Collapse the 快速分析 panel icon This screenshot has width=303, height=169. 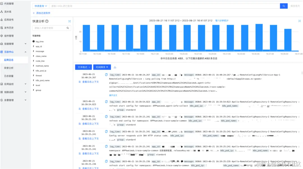70,21
